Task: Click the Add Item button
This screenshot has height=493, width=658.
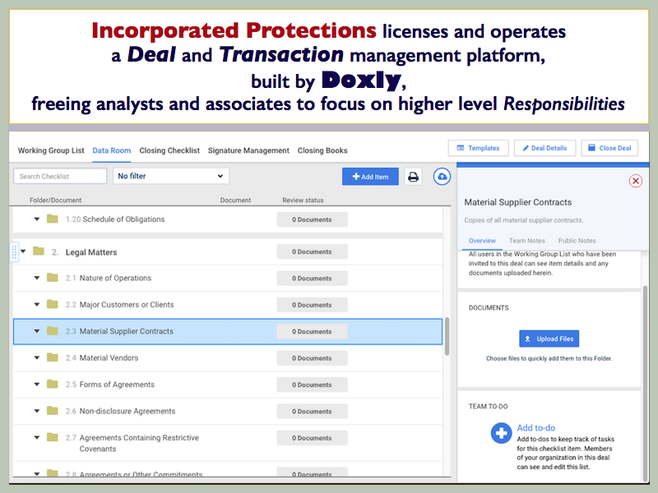Action: [x=370, y=177]
